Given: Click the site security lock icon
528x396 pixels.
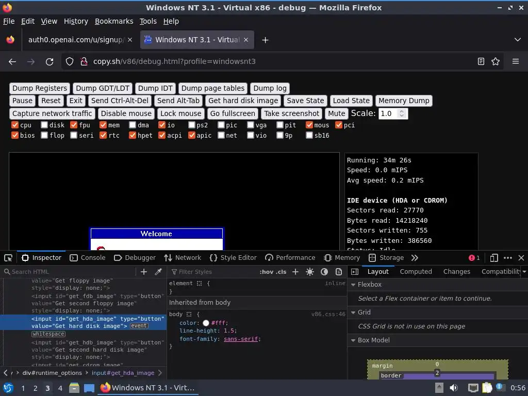Looking at the screenshot, I should click(x=84, y=62).
